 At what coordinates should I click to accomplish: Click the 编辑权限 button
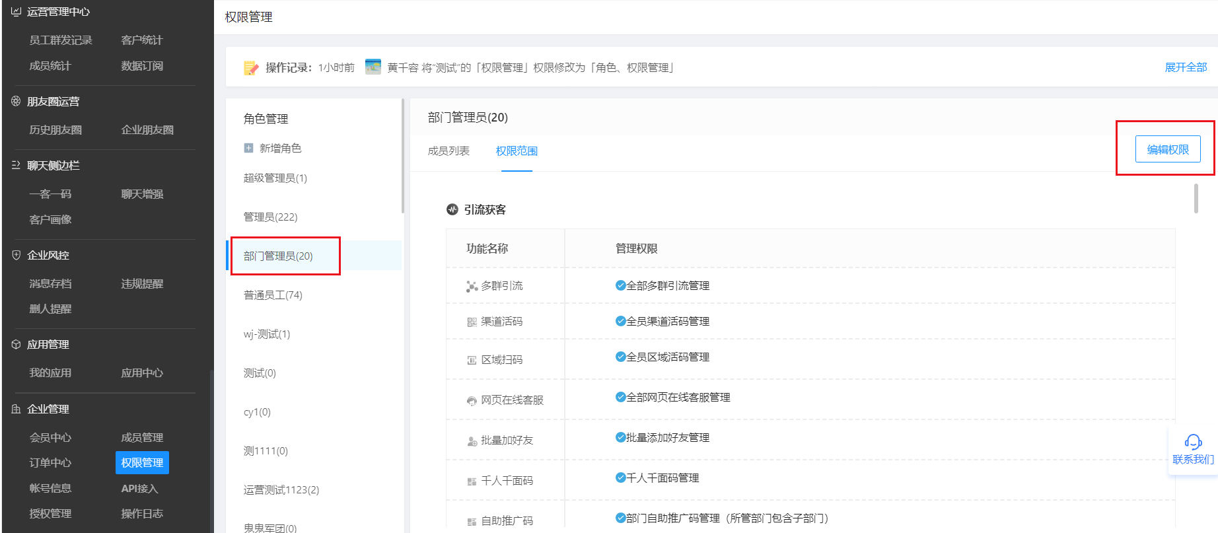1168,149
